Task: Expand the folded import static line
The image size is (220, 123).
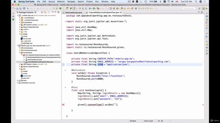Action: click(x=65, y=22)
